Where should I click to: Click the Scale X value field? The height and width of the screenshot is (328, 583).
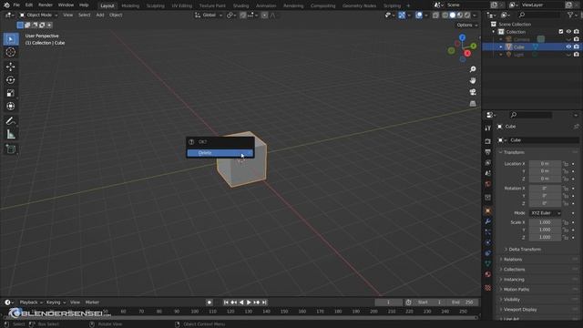pos(545,222)
